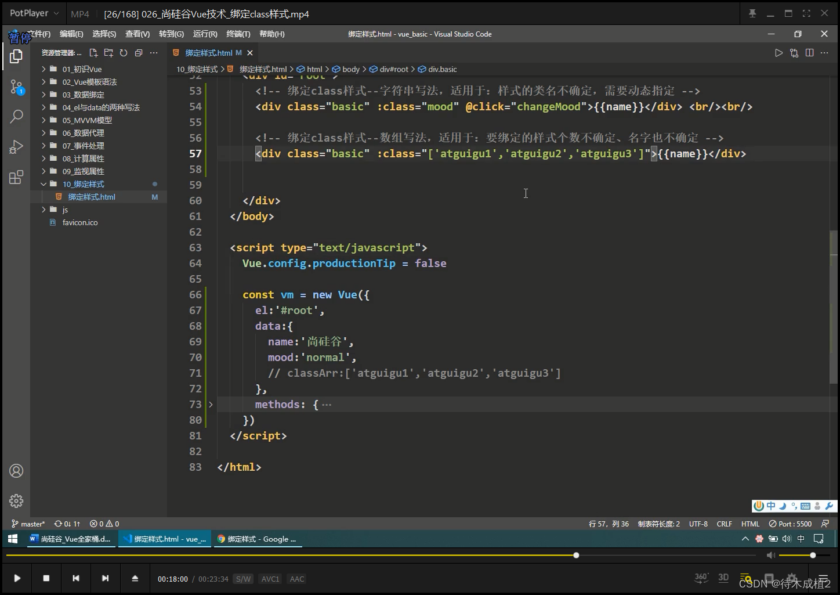Pin PotPlayer window on top
The height and width of the screenshot is (595, 840).
(x=752, y=13)
